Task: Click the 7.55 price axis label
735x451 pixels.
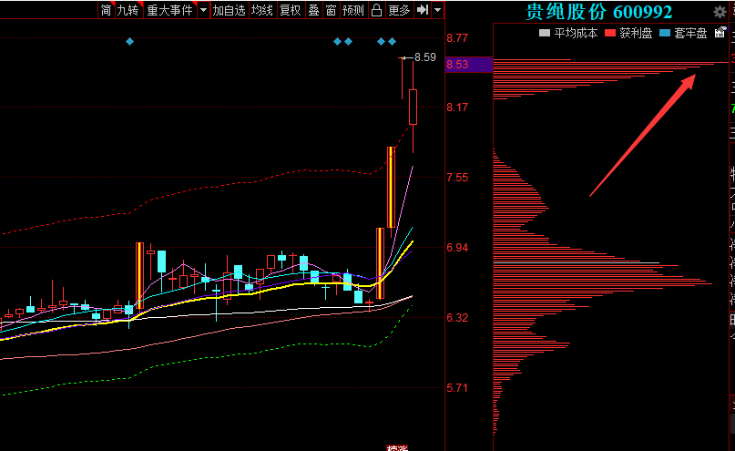Action: (x=457, y=178)
